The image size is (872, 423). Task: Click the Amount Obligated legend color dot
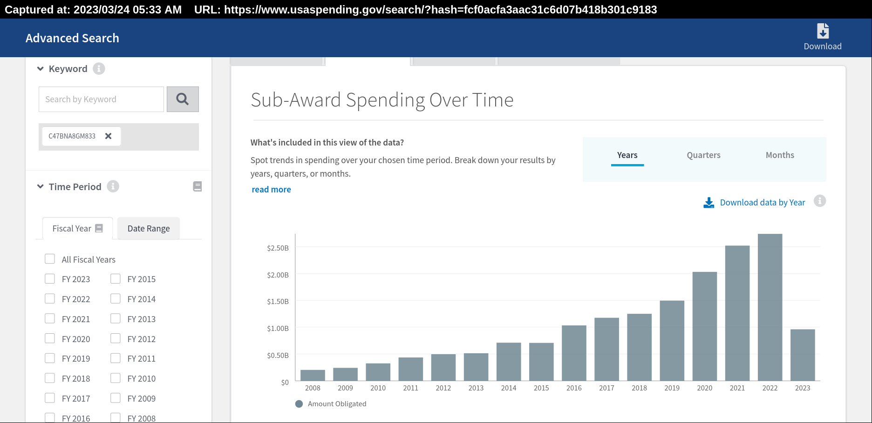pos(299,404)
